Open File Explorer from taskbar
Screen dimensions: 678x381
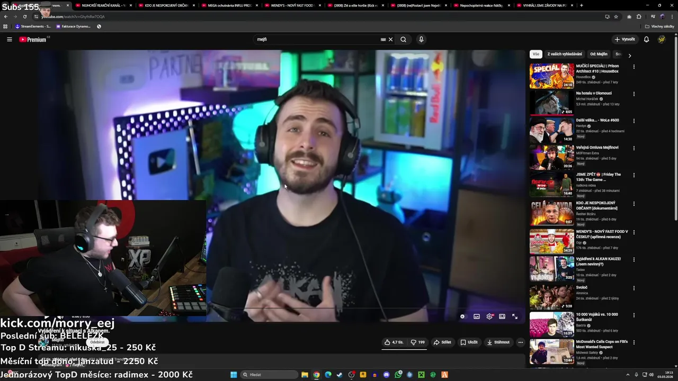[305, 375]
